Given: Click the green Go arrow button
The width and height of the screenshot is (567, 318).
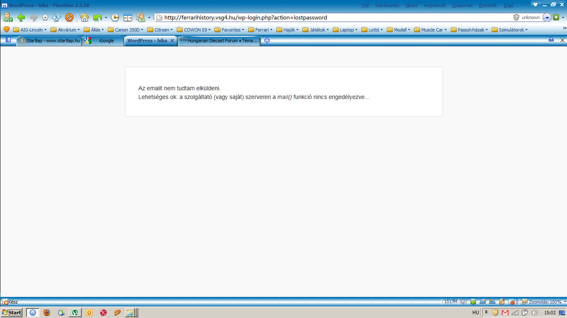Looking at the screenshot, I should pyautogui.click(x=556, y=17).
